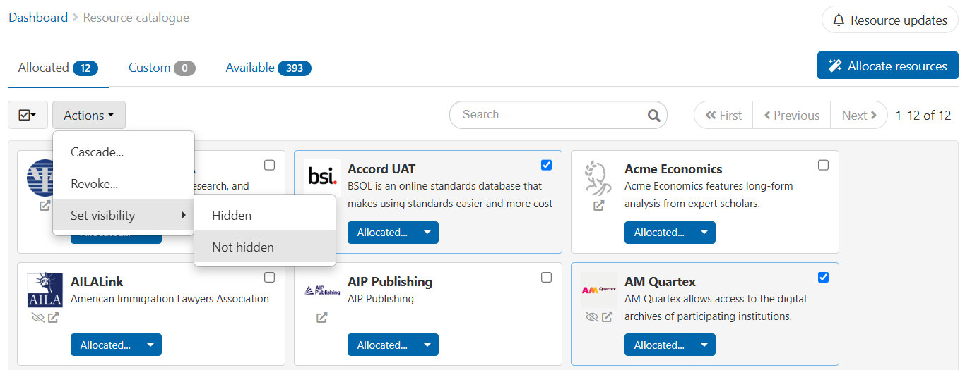Click the 1-12 of 12 pagination count
This screenshot has height=370, width=965.
(x=923, y=115)
